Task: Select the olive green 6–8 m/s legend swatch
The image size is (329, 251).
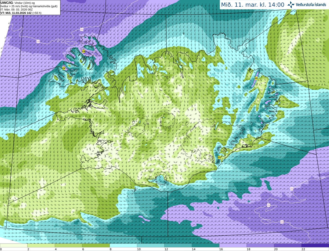Action: pos(96,245)
